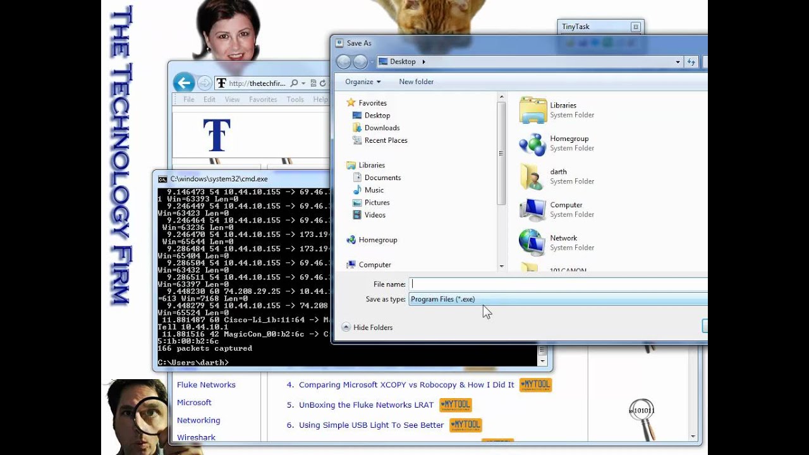The image size is (809, 455).
Task: Click Hide Folders toggle
Action: (367, 327)
